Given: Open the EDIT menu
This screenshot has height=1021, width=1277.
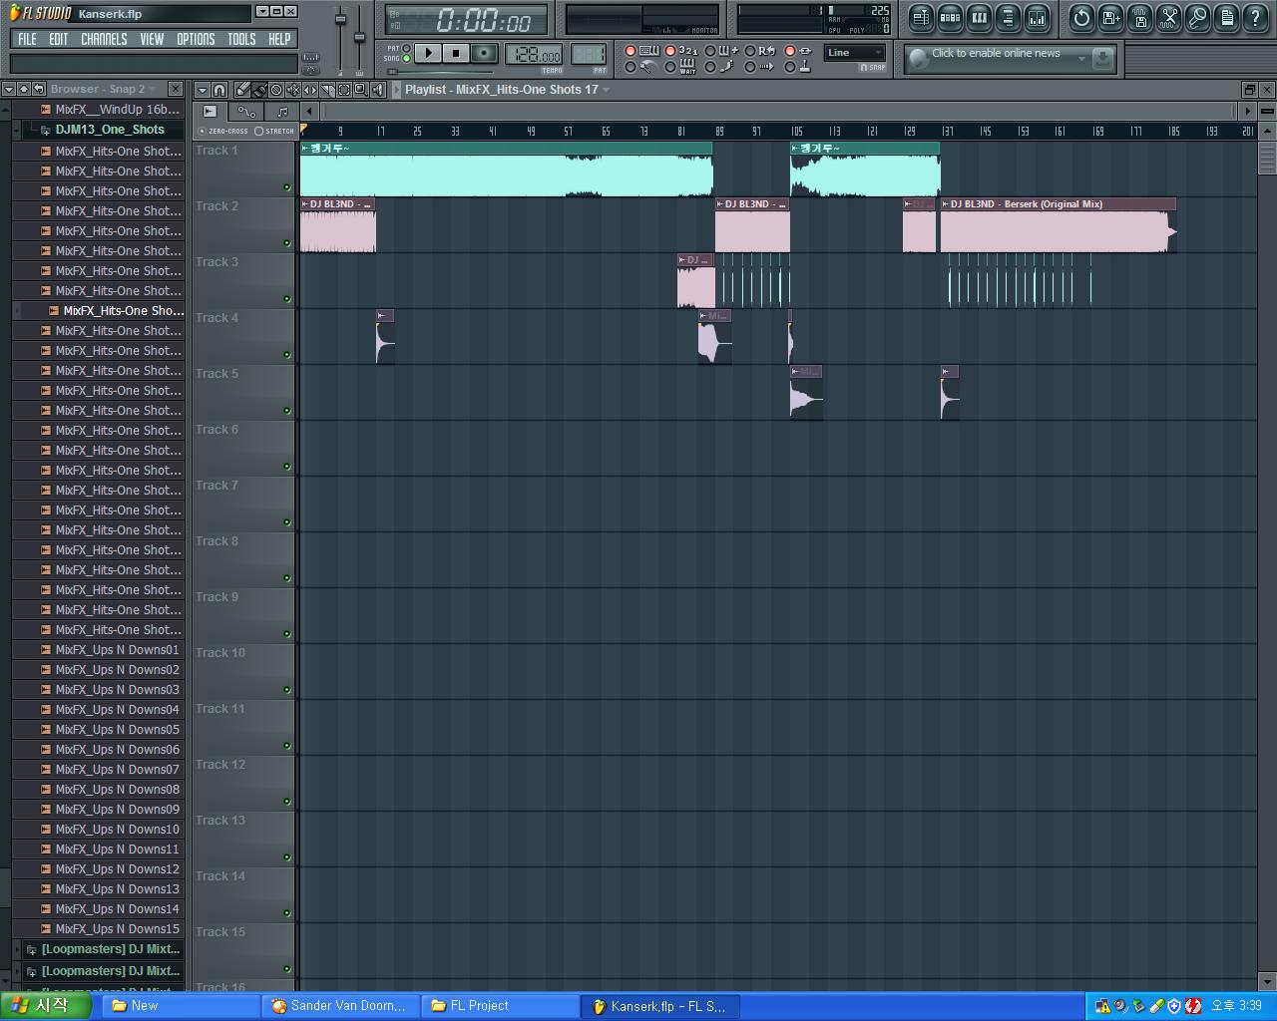Looking at the screenshot, I should pyautogui.click(x=59, y=39).
